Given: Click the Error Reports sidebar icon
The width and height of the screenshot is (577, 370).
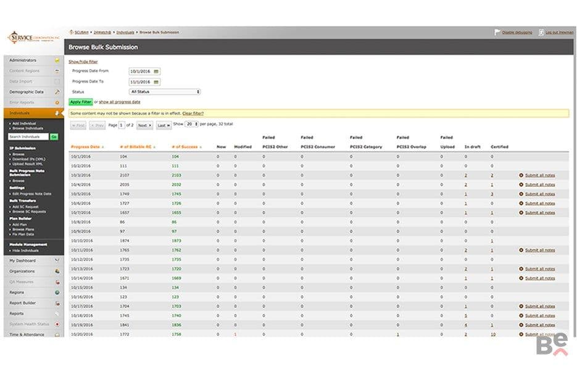Looking at the screenshot, I should [x=57, y=102].
